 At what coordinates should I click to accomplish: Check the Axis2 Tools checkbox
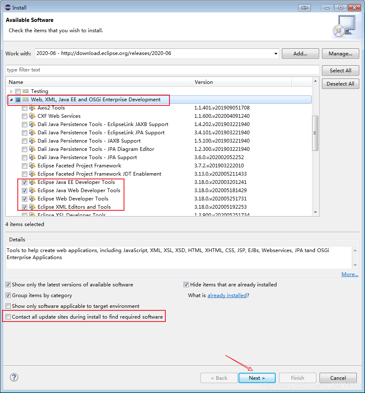coord(24,108)
